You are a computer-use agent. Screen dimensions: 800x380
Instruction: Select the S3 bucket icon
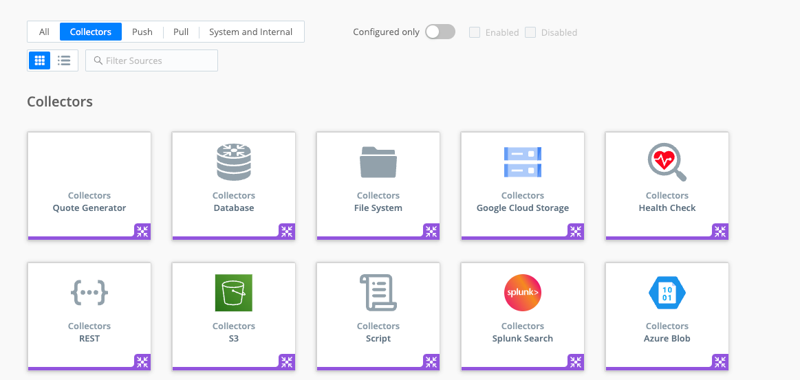pos(234,293)
